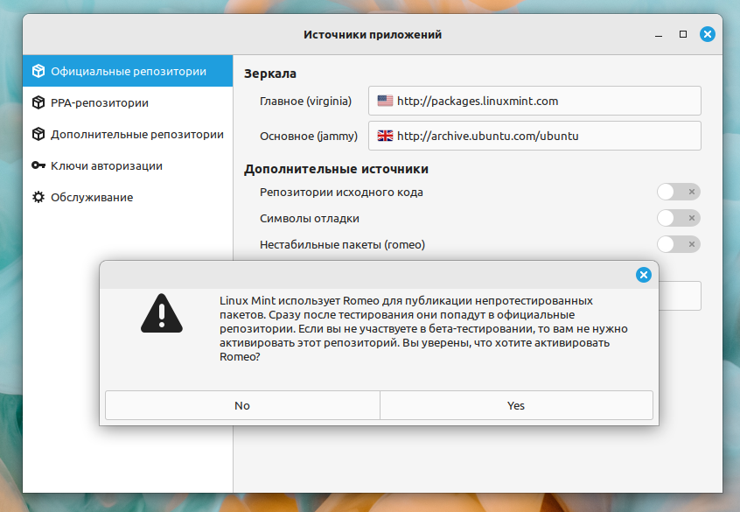Viewport: 740px width, 512px height.
Task: Toggle Символы отладки switch
Action: tap(678, 218)
